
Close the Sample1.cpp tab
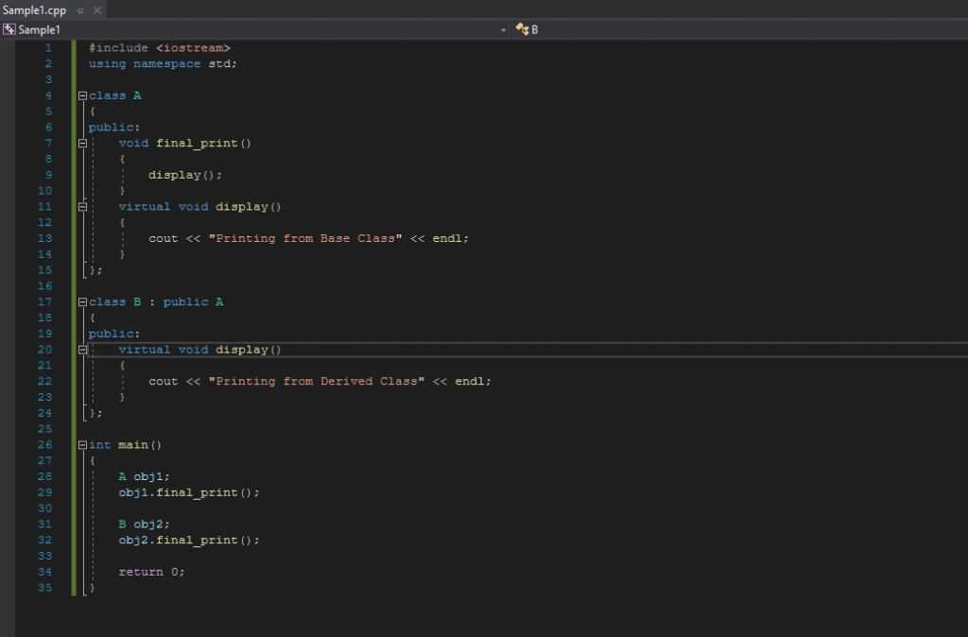pos(96,9)
